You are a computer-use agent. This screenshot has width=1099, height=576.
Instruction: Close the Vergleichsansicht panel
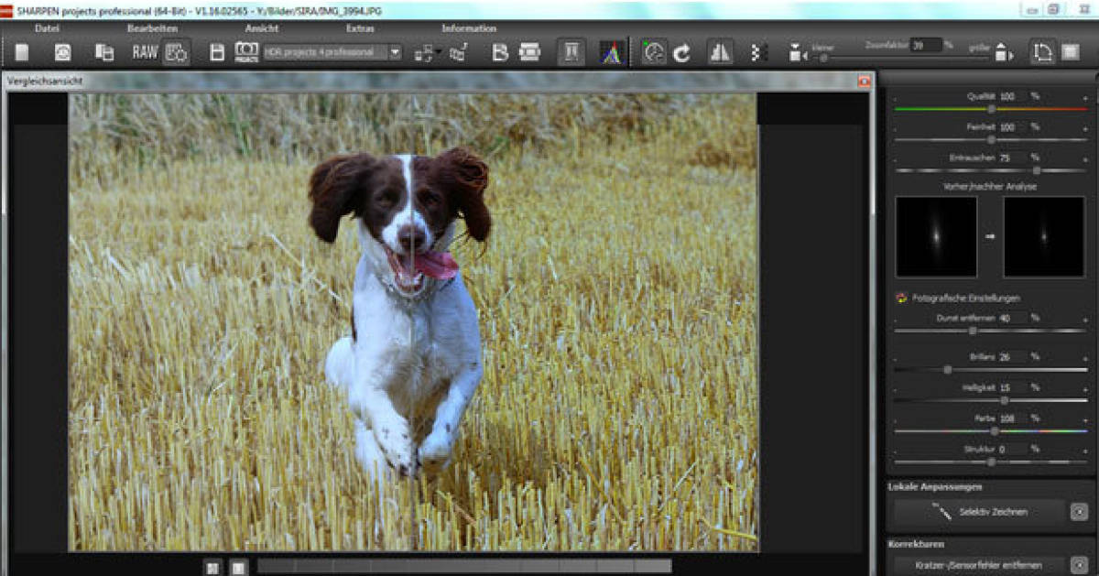[863, 81]
